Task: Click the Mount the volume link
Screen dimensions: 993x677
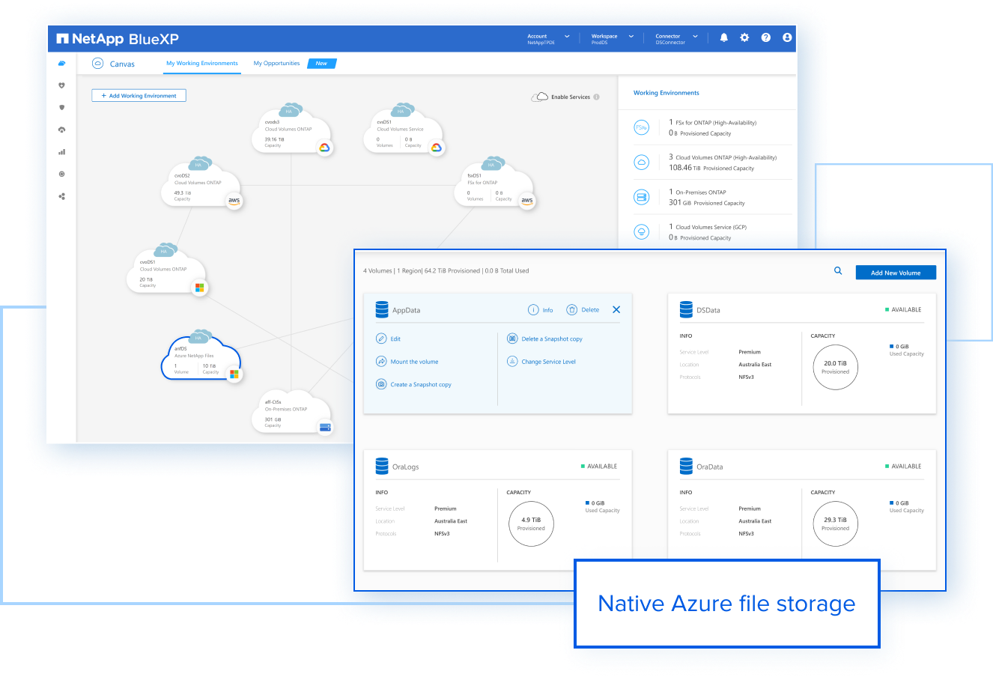Action: [x=414, y=362]
